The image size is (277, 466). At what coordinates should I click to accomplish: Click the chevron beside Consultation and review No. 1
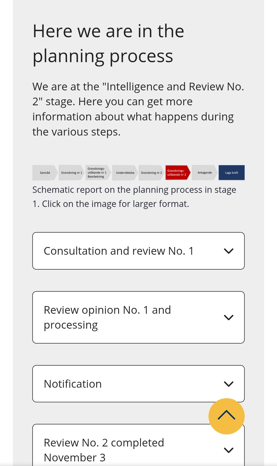click(x=229, y=251)
